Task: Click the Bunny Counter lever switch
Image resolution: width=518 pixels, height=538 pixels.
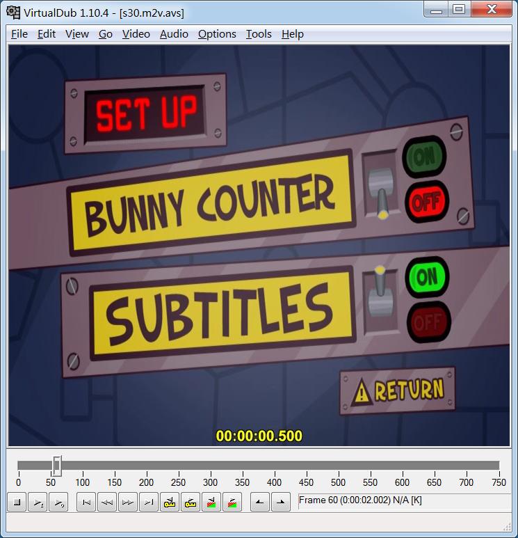Action: coord(381,185)
